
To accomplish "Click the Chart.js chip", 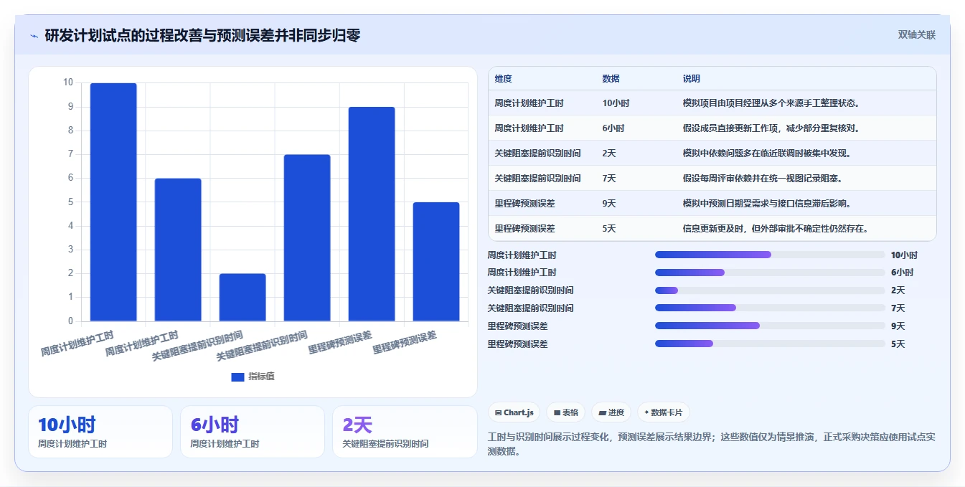I will pos(514,412).
